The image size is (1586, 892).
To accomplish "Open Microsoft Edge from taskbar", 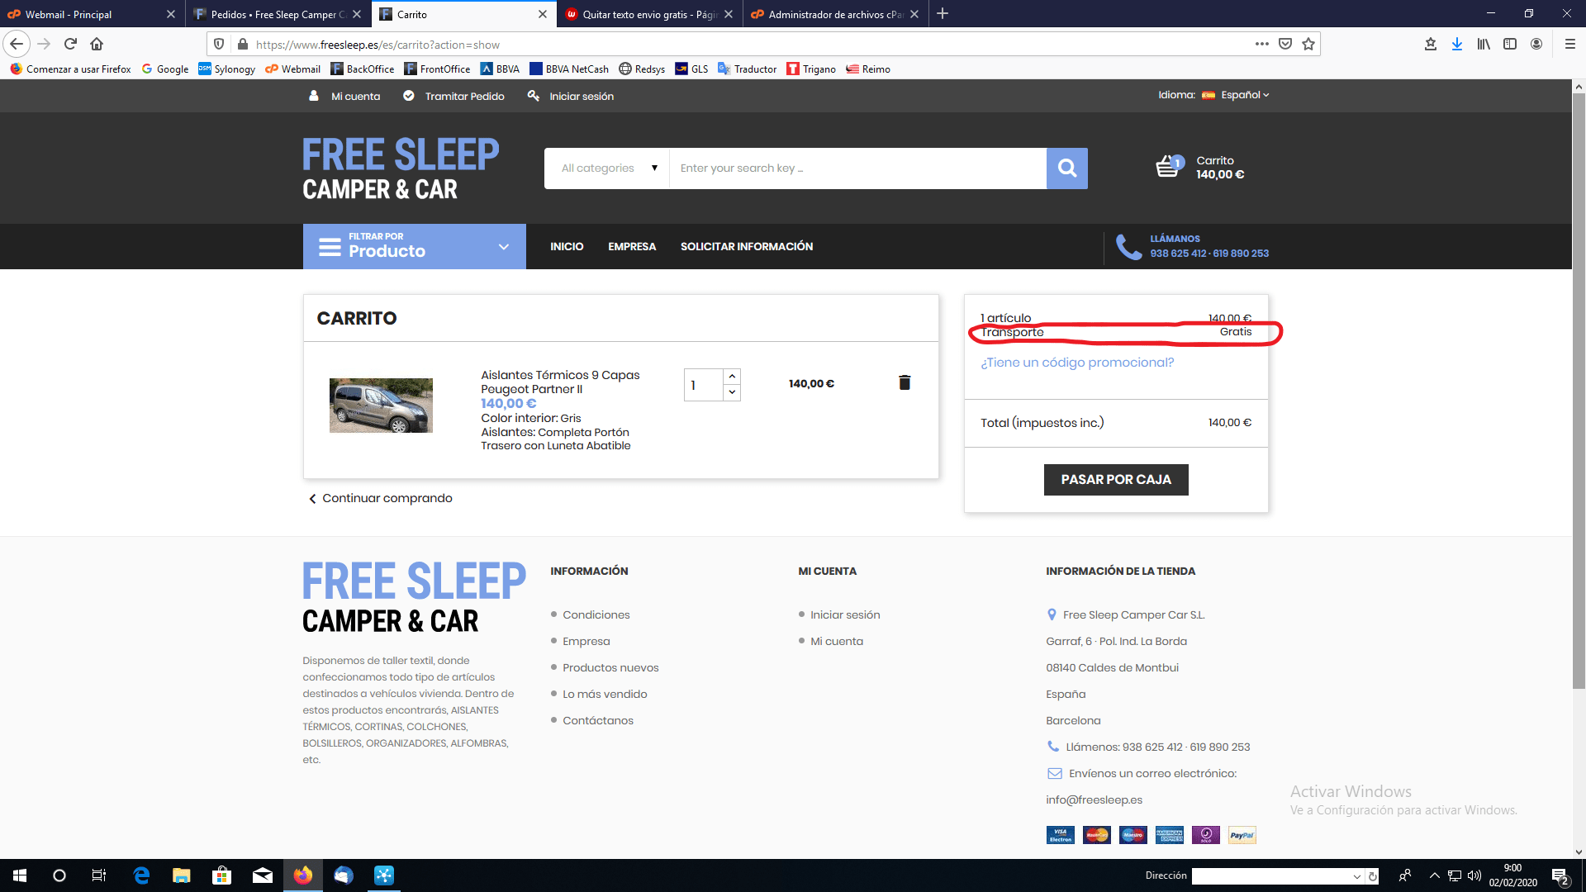I will 141,875.
